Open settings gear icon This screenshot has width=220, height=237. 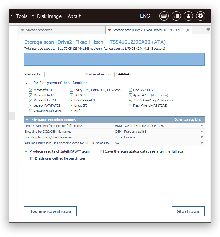pyautogui.click(x=201, y=16)
